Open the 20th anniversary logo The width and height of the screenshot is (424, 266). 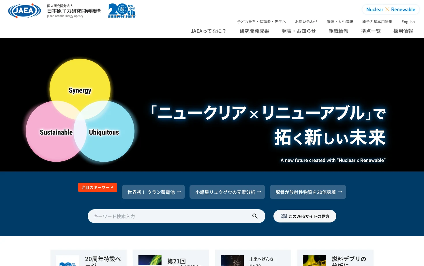coord(121,11)
